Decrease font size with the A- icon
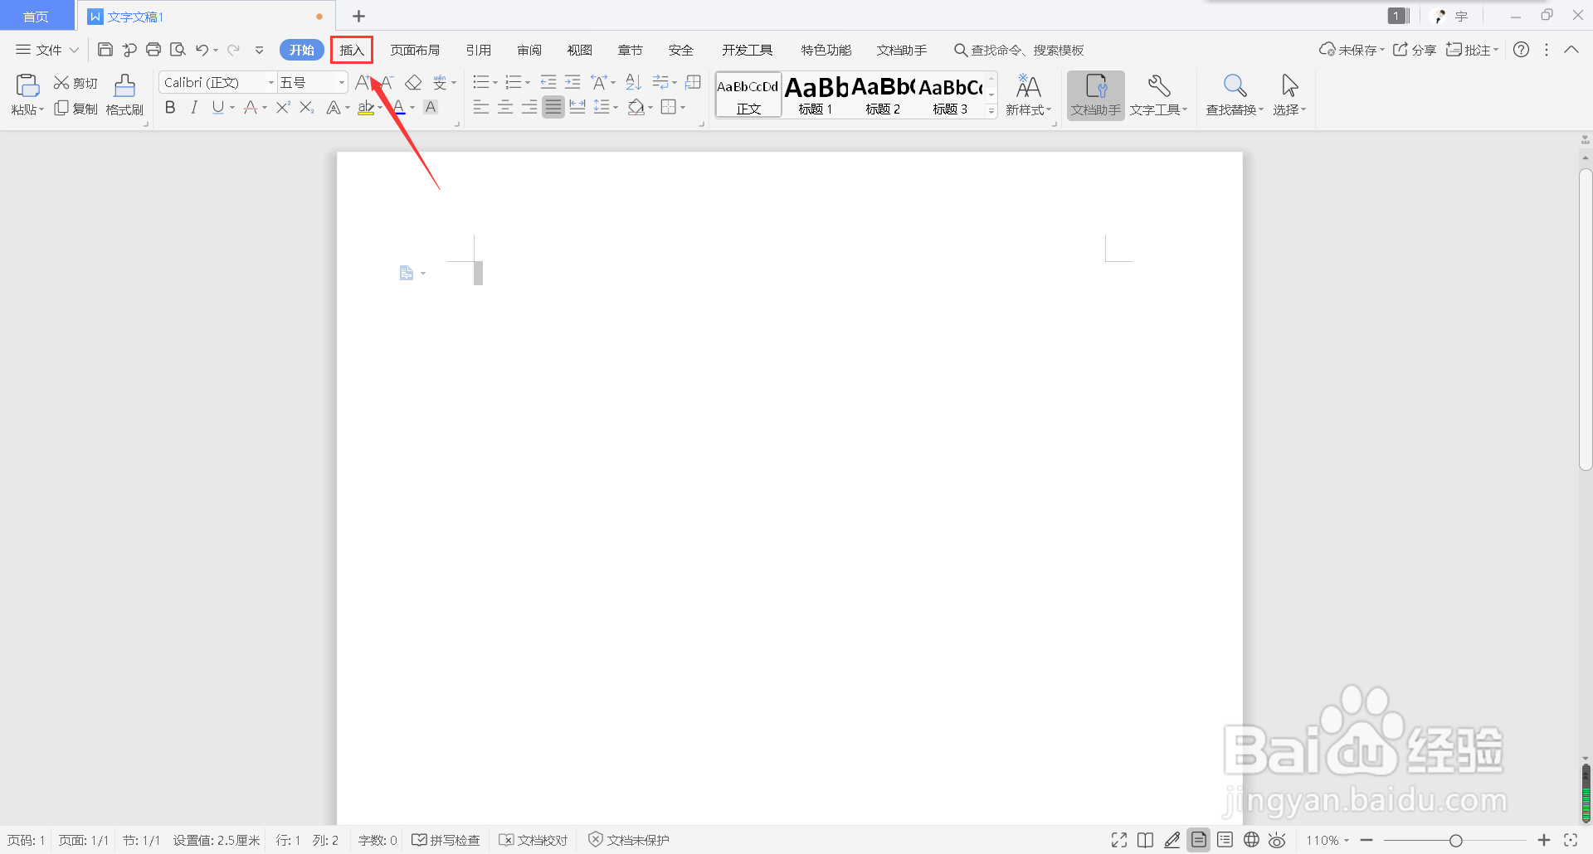The width and height of the screenshot is (1593, 854). click(x=387, y=82)
